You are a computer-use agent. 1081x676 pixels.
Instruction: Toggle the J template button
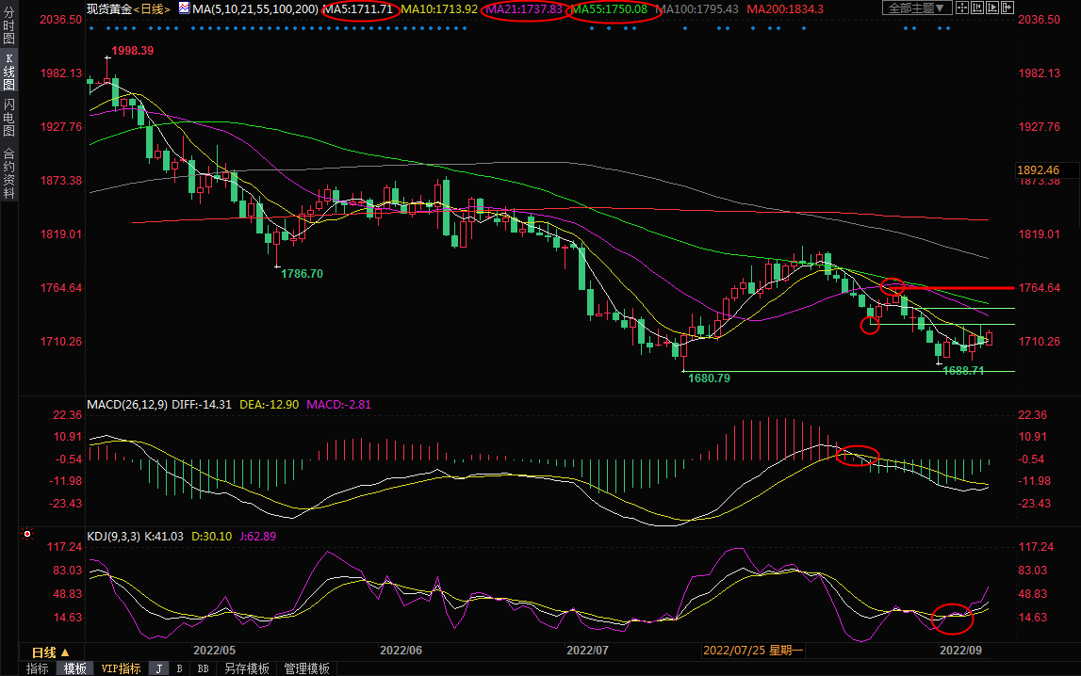(x=158, y=668)
